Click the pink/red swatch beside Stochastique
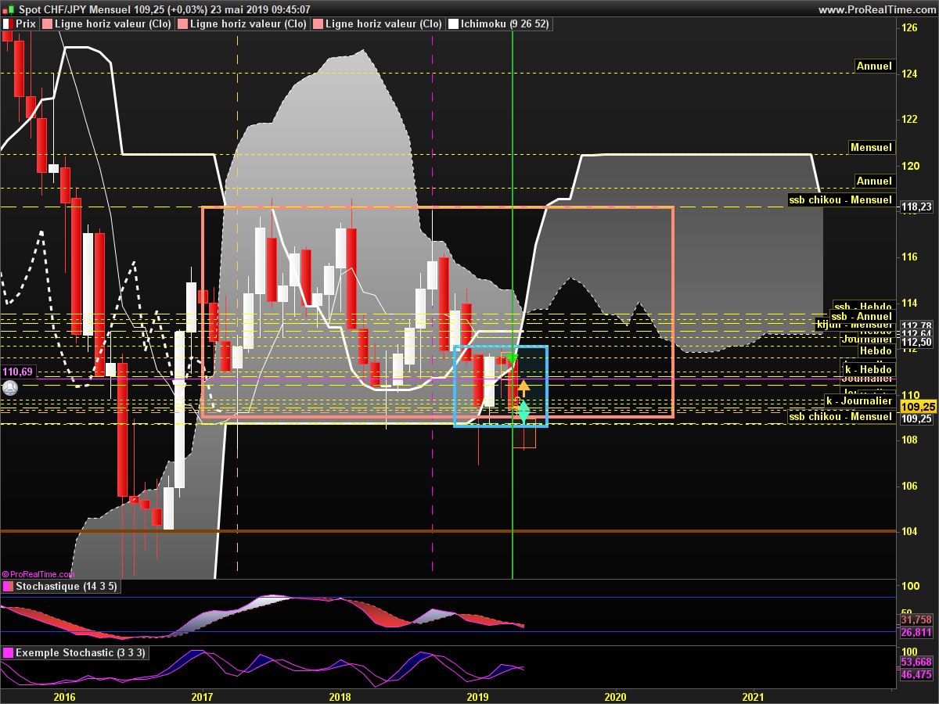 8,587
